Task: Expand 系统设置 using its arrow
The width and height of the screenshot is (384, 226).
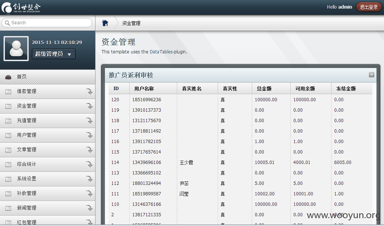Action: (90, 179)
